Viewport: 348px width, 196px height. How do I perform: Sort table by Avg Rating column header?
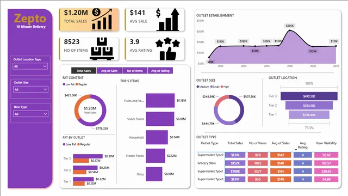click(x=302, y=145)
